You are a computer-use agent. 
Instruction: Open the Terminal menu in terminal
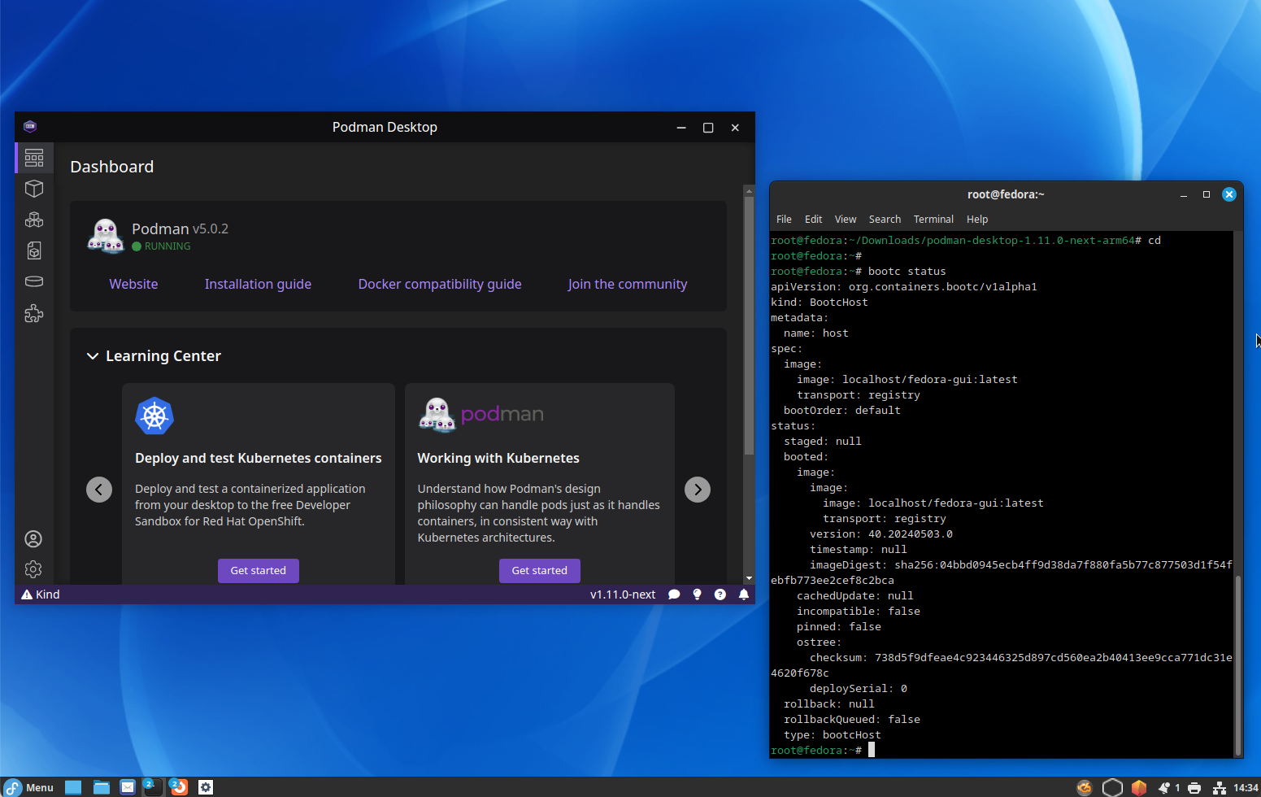pos(933,220)
